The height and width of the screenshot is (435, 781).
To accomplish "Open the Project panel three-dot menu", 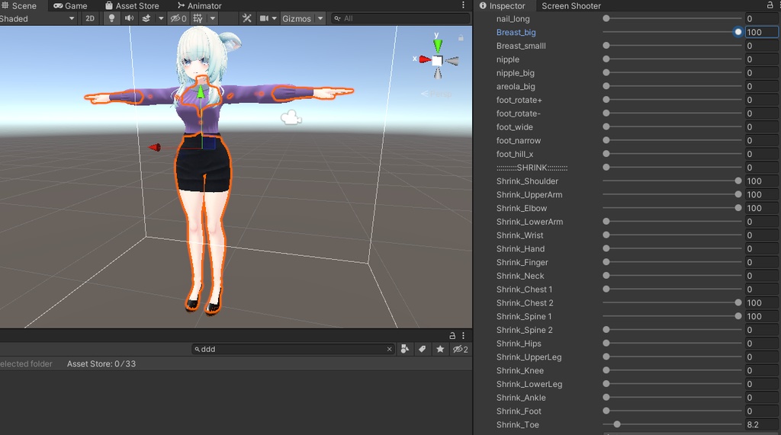I will click(463, 335).
